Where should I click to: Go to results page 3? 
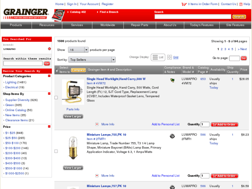(225, 49)
